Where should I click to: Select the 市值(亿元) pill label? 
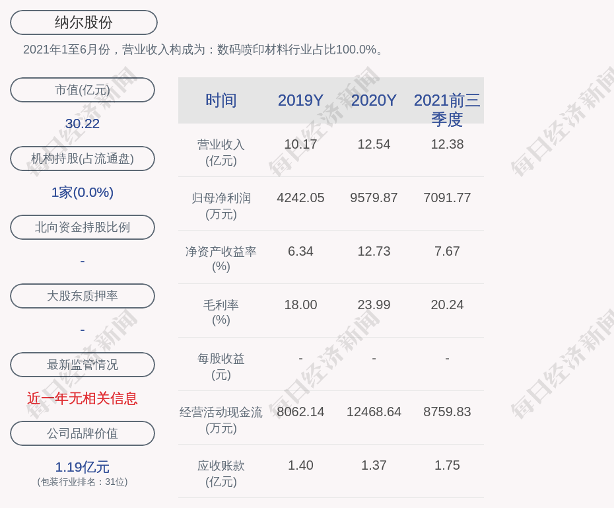click(x=83, y=90)
